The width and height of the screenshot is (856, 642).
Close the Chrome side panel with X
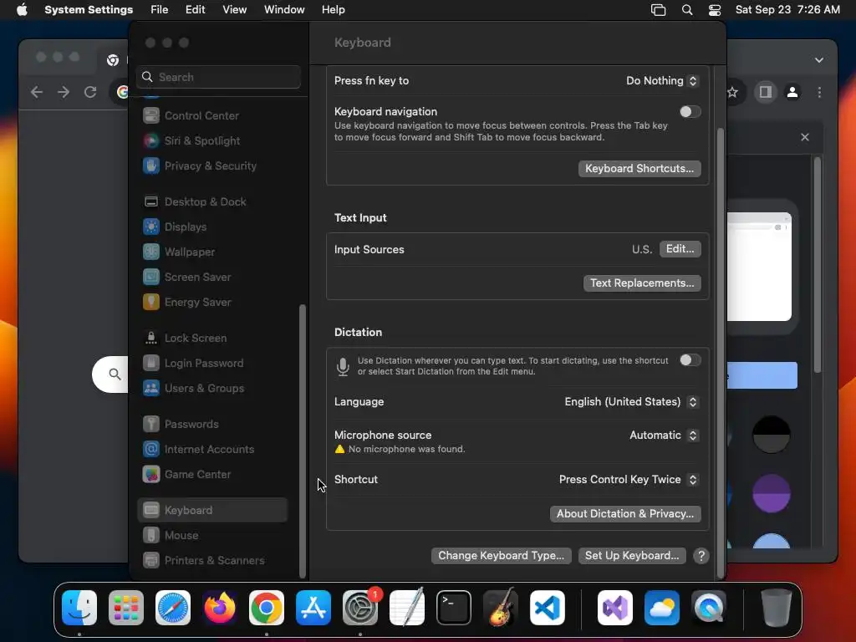pyautogui.click(x=805, y=137)
